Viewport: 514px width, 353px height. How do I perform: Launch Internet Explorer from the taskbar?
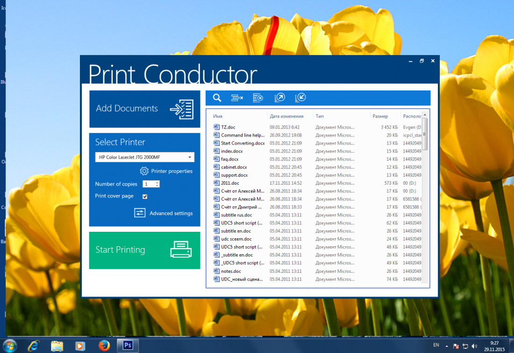34,346
